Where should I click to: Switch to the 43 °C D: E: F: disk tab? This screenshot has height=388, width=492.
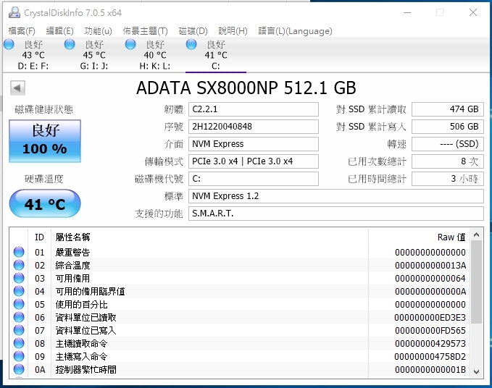click(x=33, y=55)
